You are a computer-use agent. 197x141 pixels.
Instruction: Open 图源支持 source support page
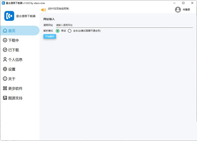pos(15,98)
